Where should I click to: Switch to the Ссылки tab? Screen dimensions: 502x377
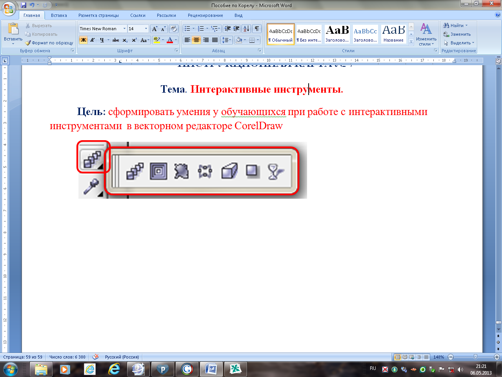coord(138,15)
